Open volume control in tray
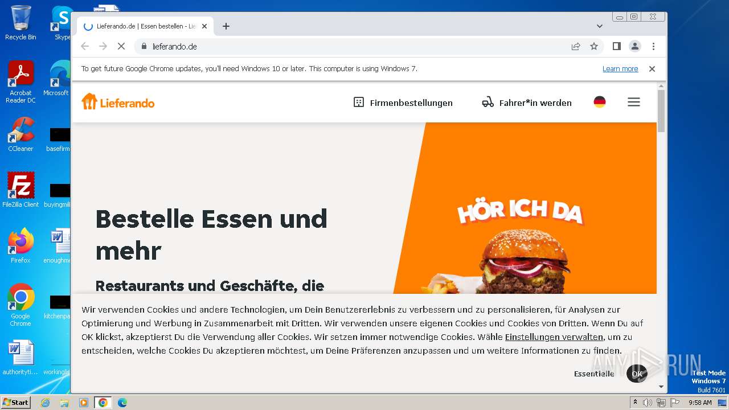The width and height of the screenshot is (729, 410). 648,403
